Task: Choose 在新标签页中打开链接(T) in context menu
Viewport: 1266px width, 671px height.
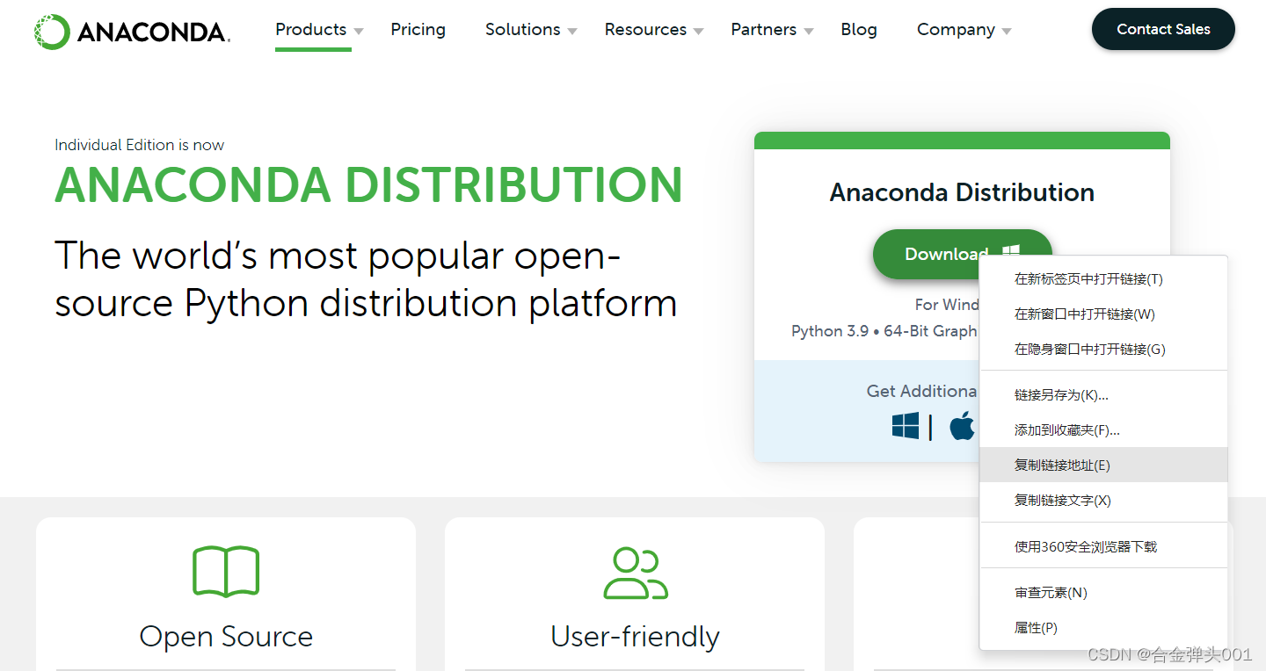Action: click(x=1103, y=278)
